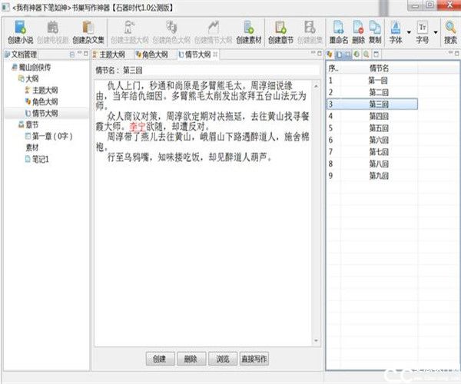Click the 创建章节 (create chapter) icon

pyautogui.click(x=280, y=28)
